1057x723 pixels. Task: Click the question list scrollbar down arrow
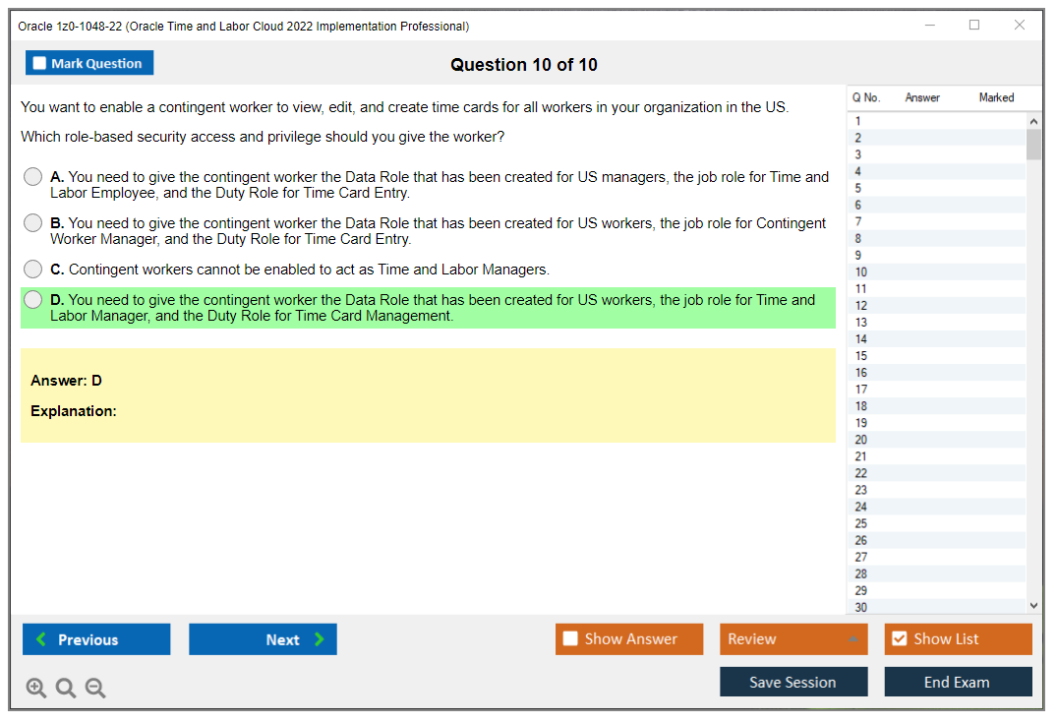1033,605
